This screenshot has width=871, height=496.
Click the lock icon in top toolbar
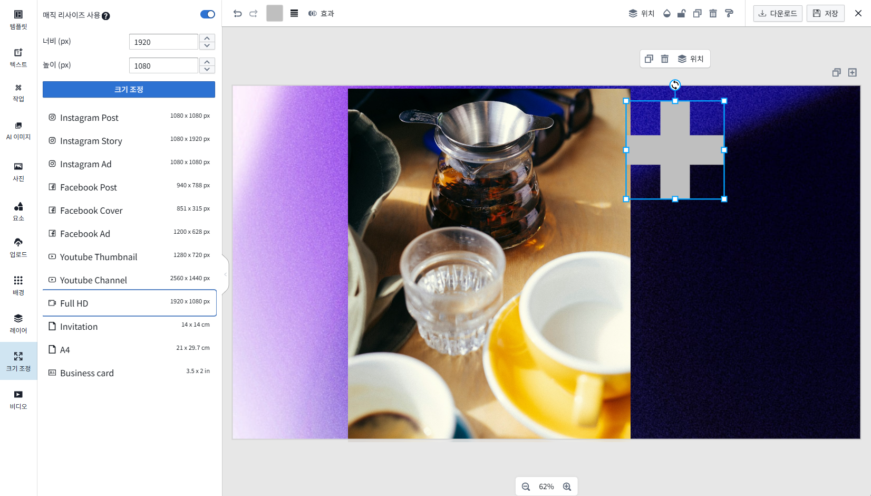[681, 14]
